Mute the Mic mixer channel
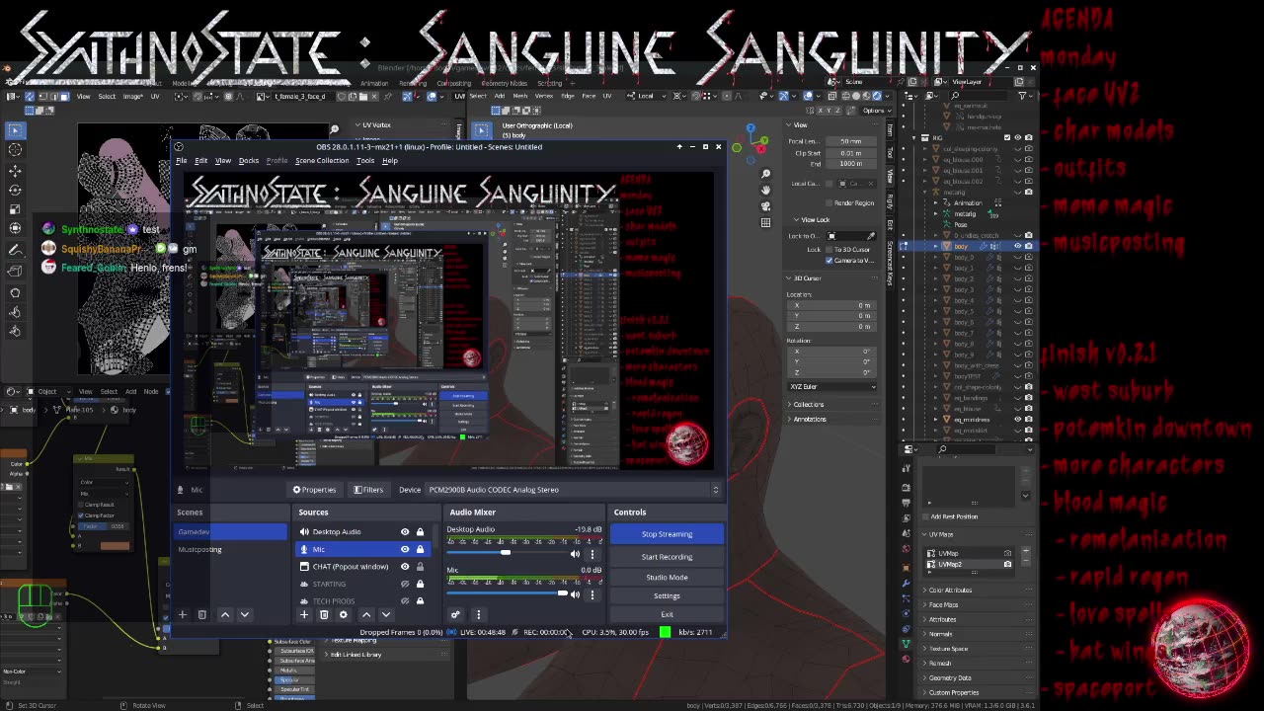Screen dimensions: 1264x711 pos(575,594)
